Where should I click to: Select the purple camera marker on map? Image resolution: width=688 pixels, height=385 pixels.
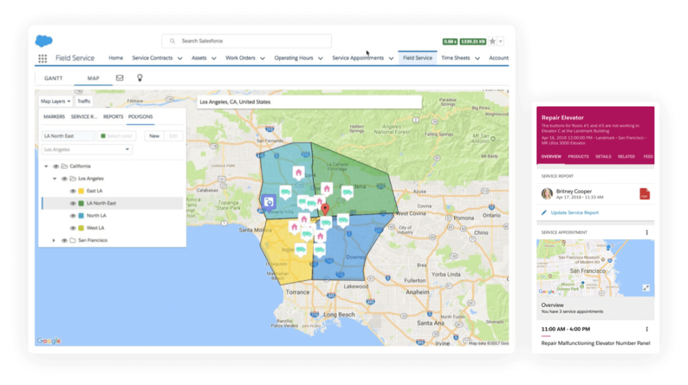click(x=268, y=203)
